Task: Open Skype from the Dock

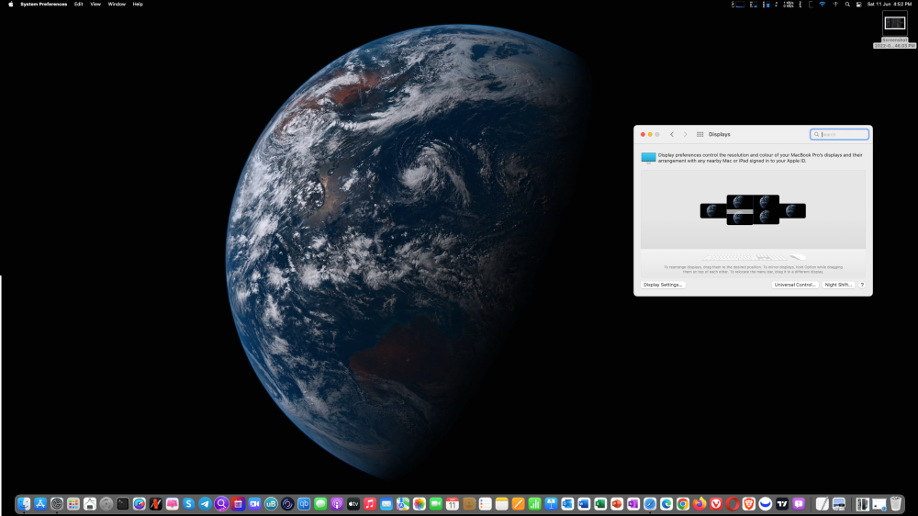Action: [x=188, y=504]
